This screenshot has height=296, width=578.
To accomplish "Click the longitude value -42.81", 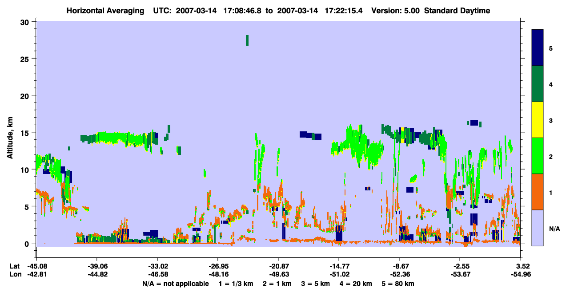I will click(36, 275).
